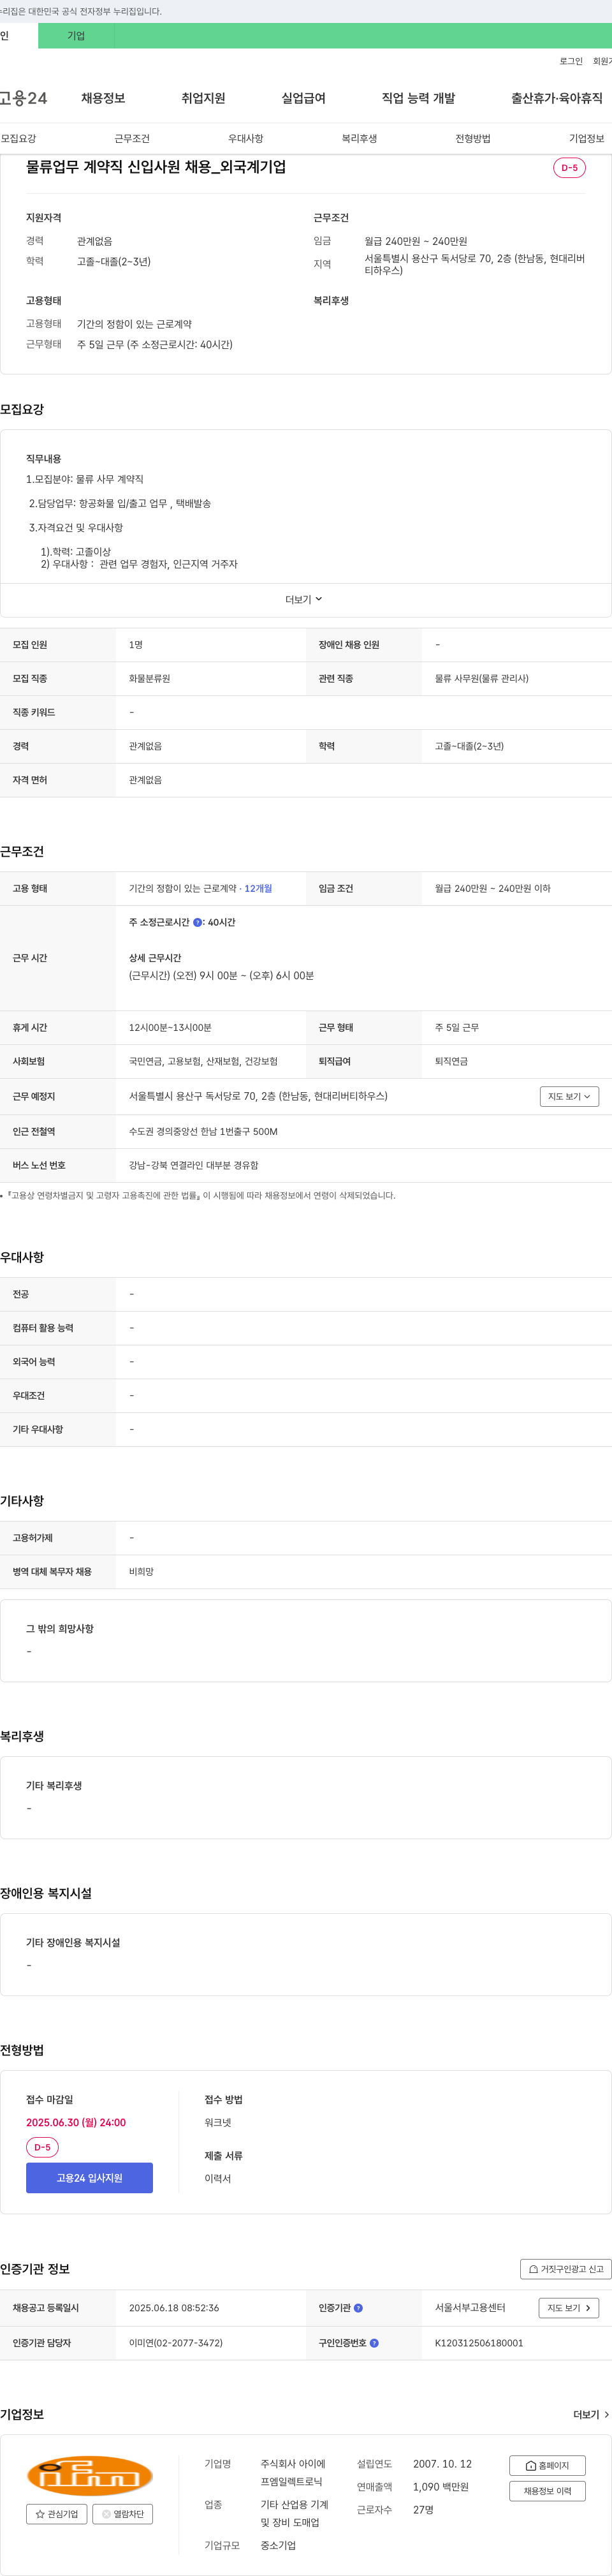612x2576 pixels.
Task: Report with 거짓구인광고 신고 button
Action: click(x=566, y=2269)
